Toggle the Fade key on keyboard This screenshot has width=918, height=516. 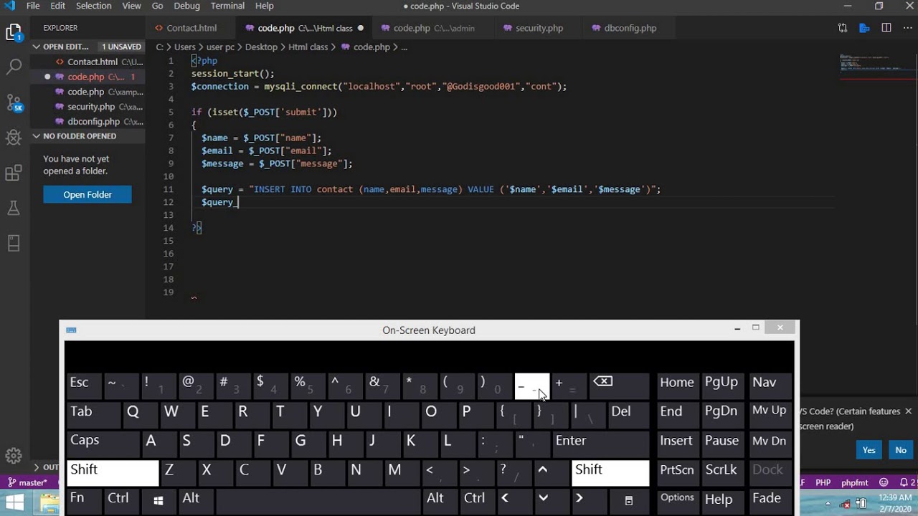[x=769, y=500]
